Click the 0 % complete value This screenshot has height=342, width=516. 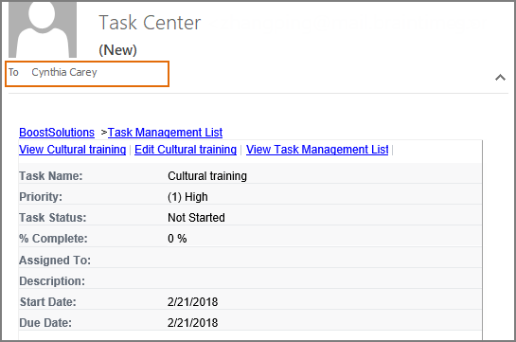click(x=177, y=239)
